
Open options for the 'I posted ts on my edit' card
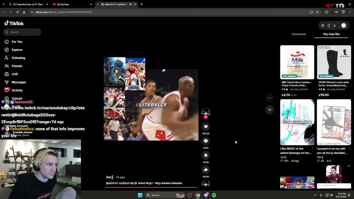[350, 149]
